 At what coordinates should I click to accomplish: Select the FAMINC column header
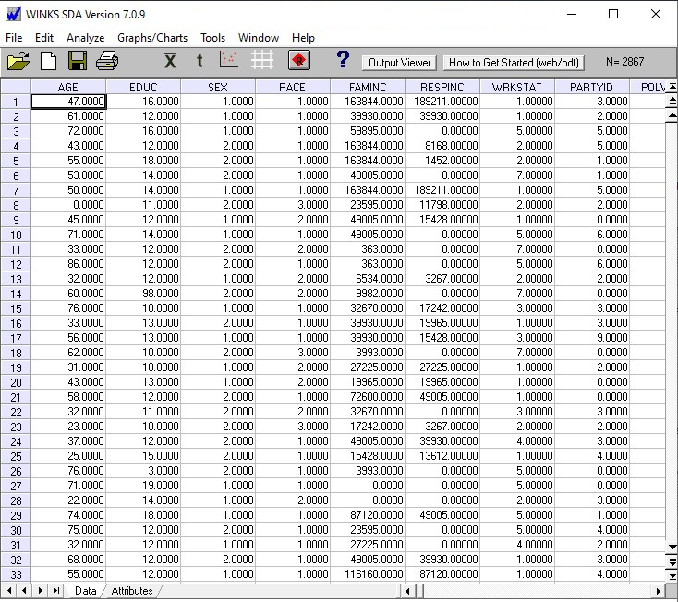[x=368, y=87]
